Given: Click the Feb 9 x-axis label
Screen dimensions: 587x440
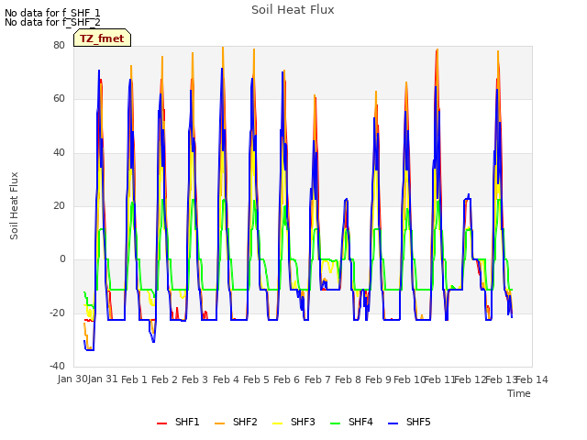Looking at the screenshot, I should pyautogui.click(x=378, y=379).
